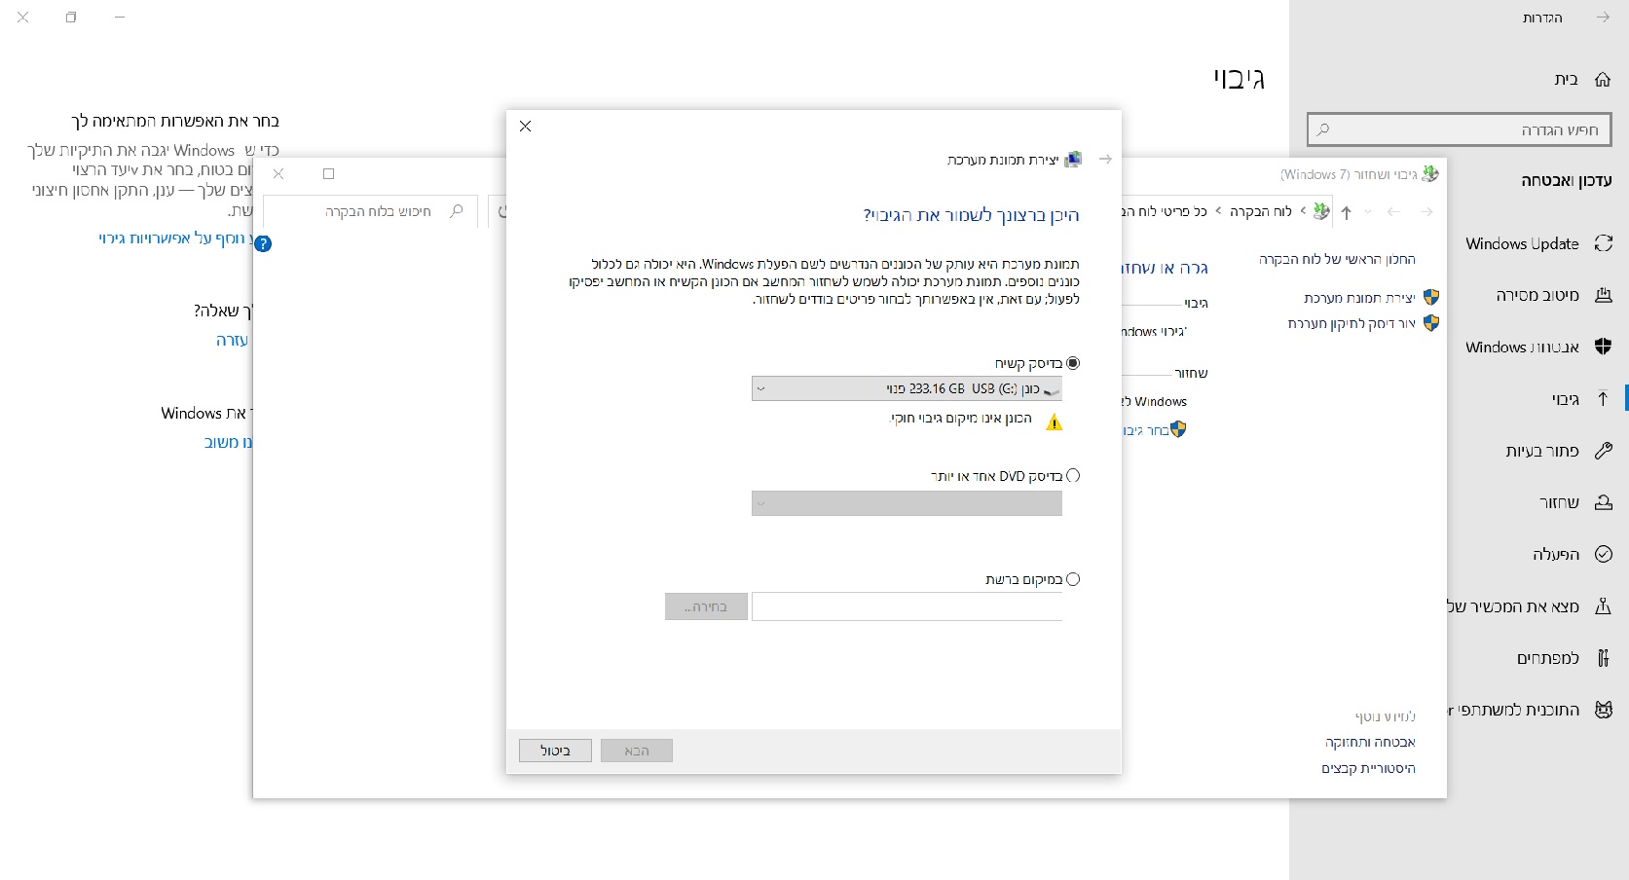Click the learn more about backup options link

pyautogui.click(x=175, y=238)
